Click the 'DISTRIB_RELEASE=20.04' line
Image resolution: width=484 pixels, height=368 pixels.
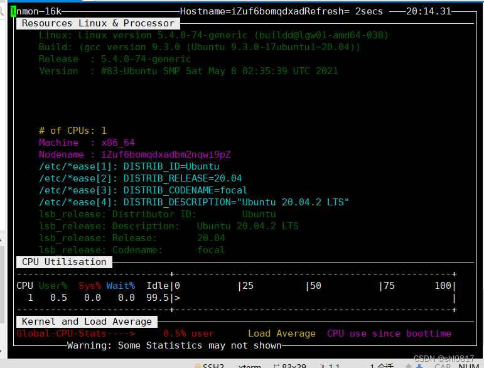coord(140,178)
